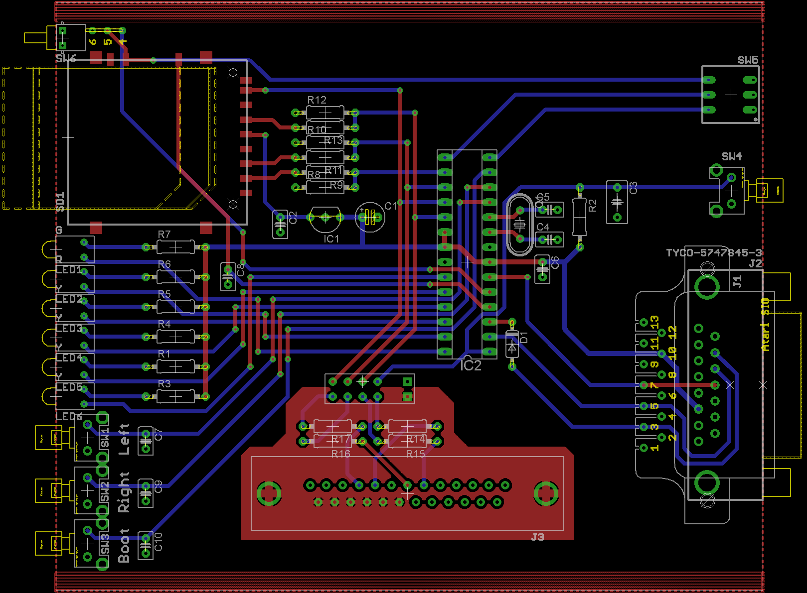Click the C4 capacitor label
This screenshot has width=807, height=593.
tap(543, 227)
